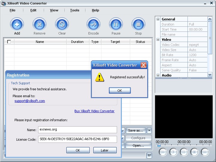Open the Help menu
Screen dimensions: 216x162
95,10
